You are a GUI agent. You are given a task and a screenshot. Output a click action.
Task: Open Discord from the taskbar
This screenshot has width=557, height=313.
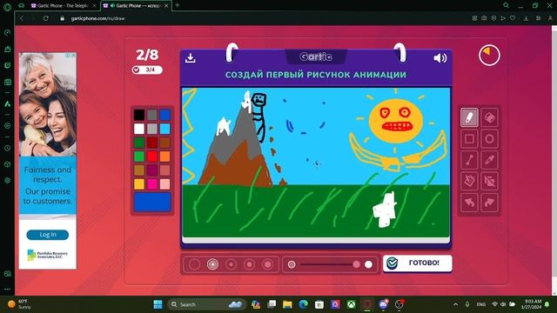[x=383, y=304]
